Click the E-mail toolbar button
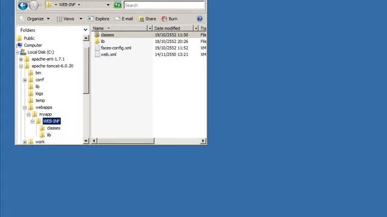Screen dimensions: 387x217 (x=124, y=19)
